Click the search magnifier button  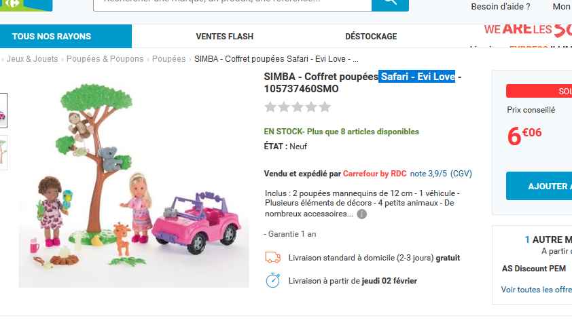390,3
